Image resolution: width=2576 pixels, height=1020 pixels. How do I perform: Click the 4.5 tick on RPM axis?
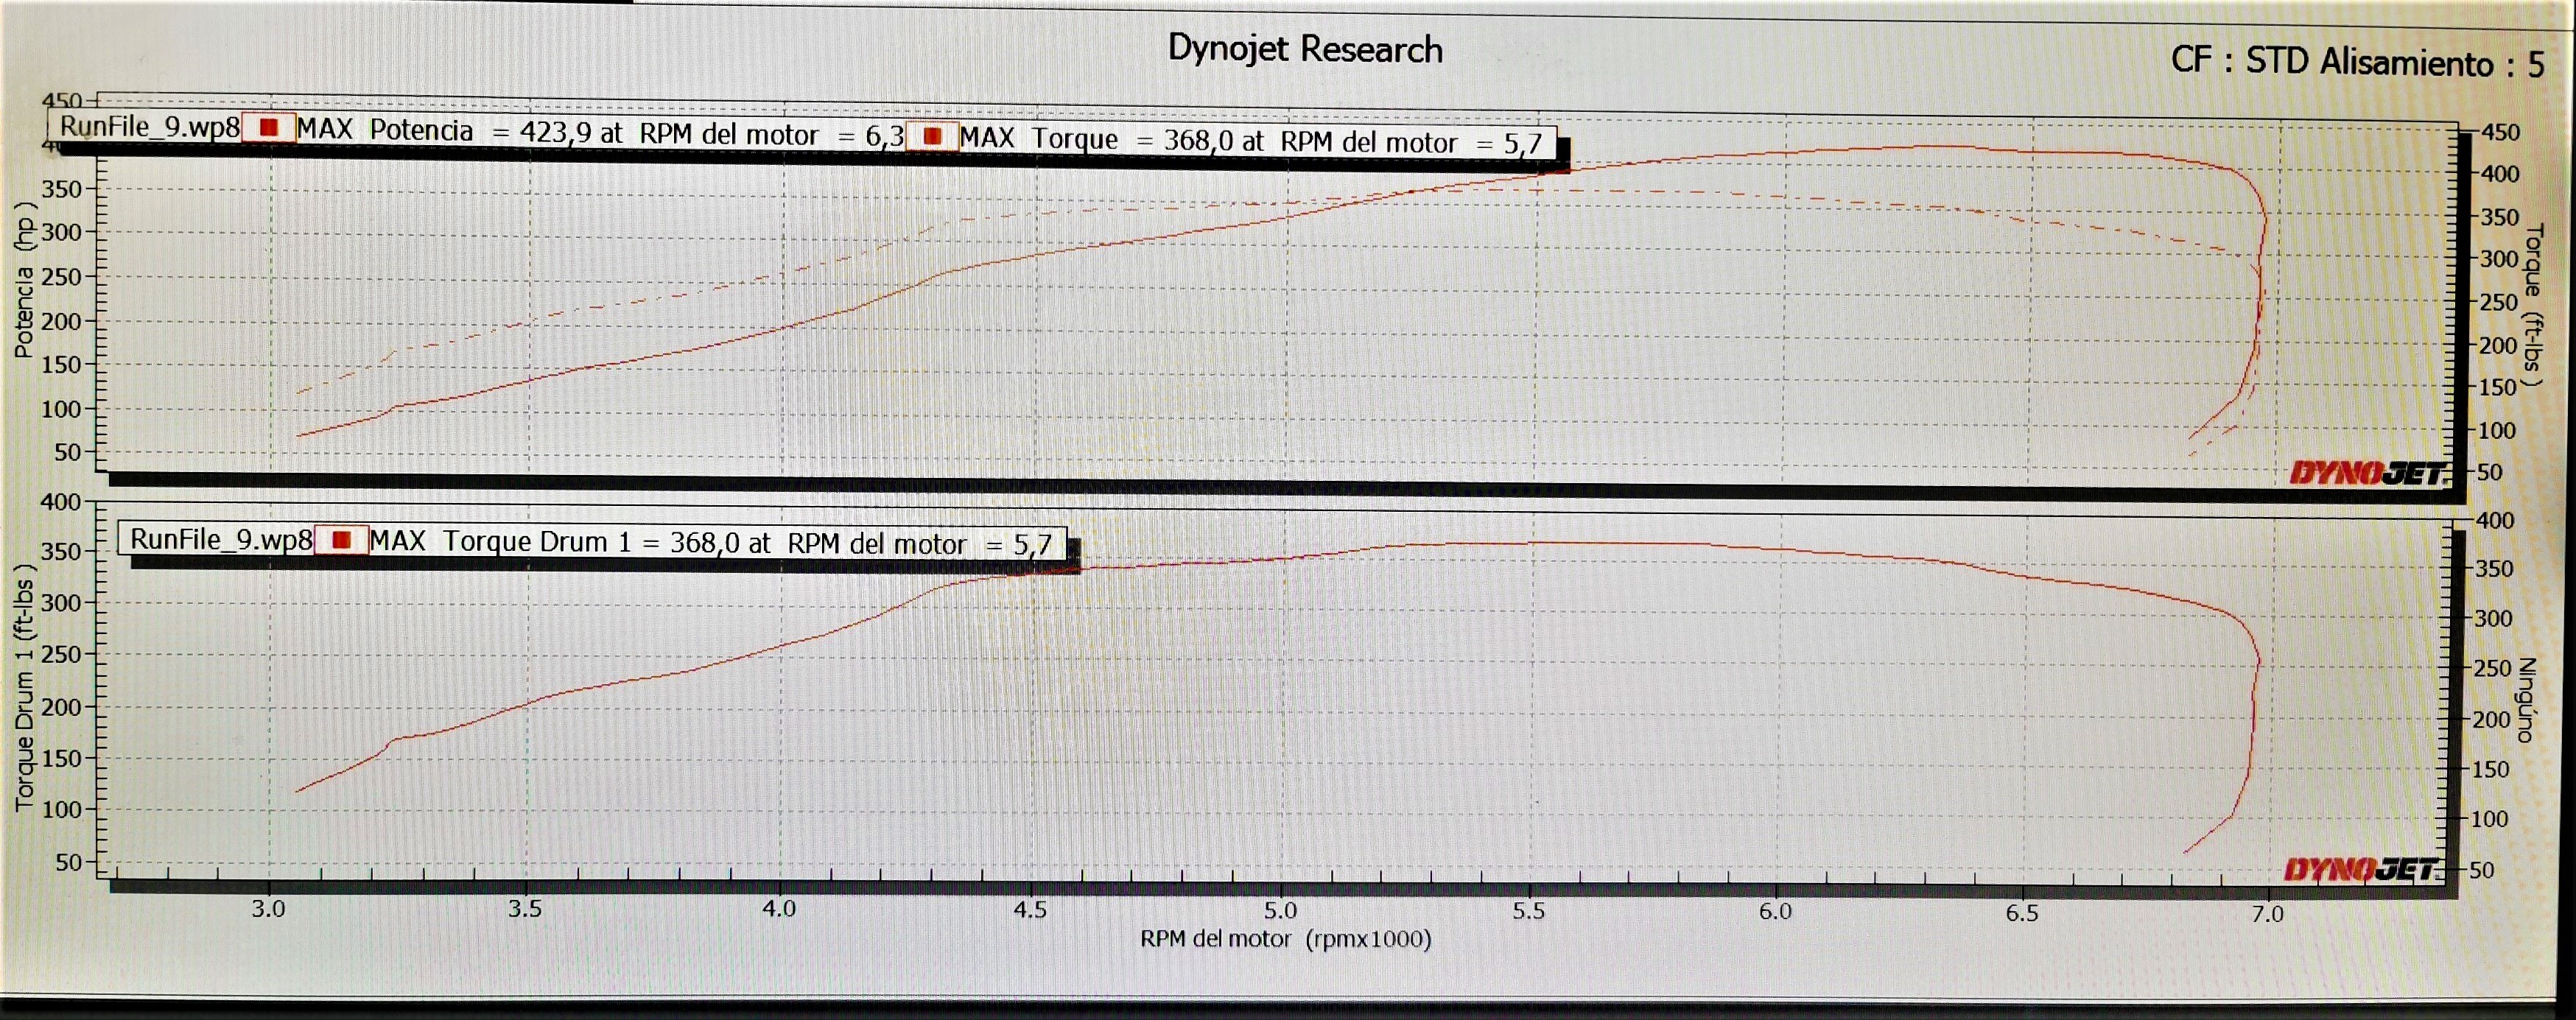[1029, 910]
